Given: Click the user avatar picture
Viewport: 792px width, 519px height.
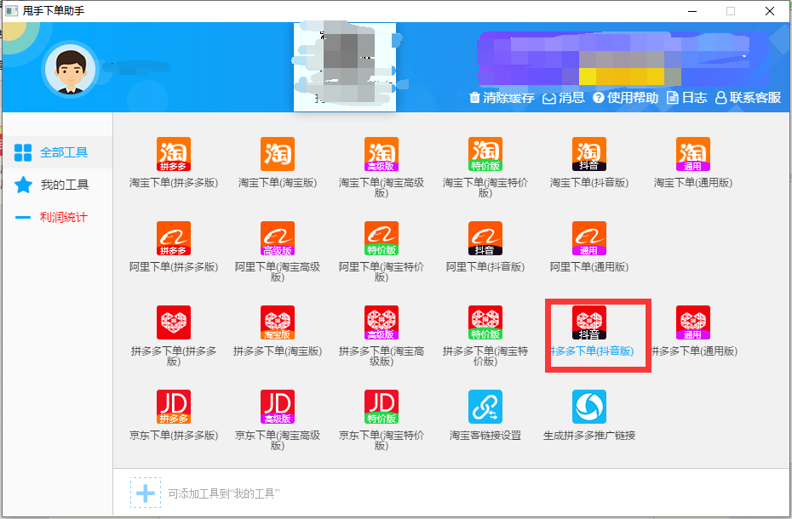Looking at the screenshot, I should [70, 71].
